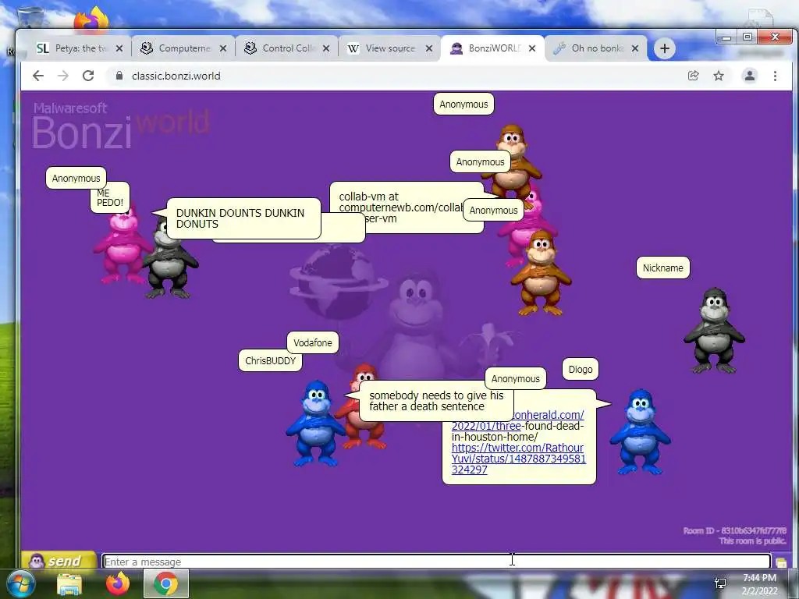Click the Malwaresoft BonziWORLD logo
Viewport: 799px width, 599px height.
pyautogui.click(x=121, y=126)
